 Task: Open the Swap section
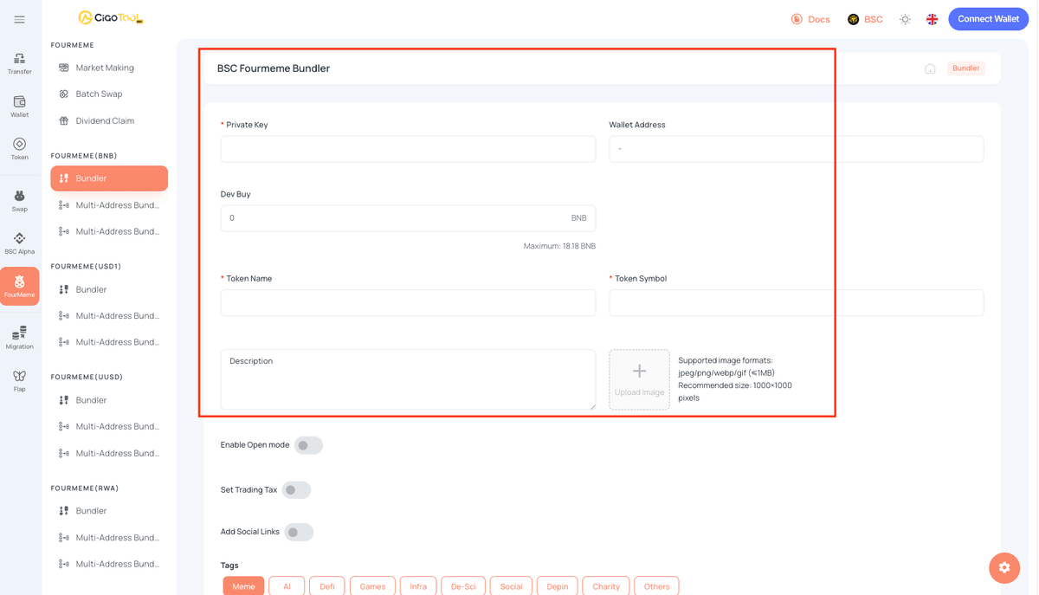tap(19, 201)
